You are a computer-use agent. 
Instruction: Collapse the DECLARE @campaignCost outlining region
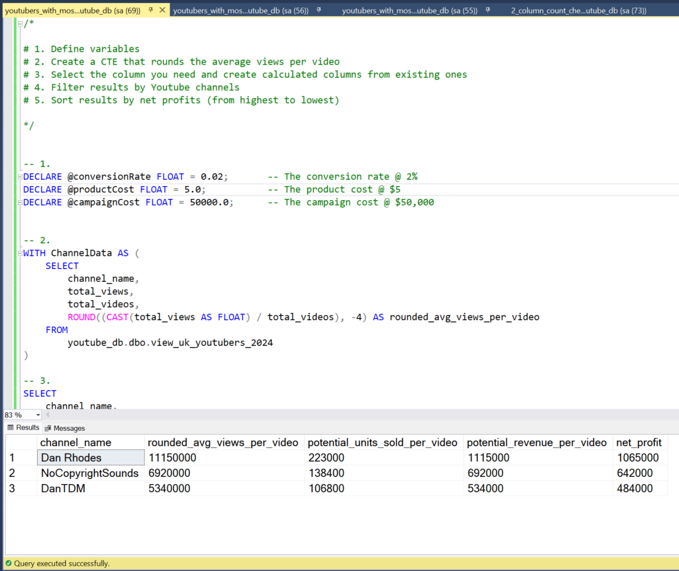pyautogui.click(x=20, y=202)
